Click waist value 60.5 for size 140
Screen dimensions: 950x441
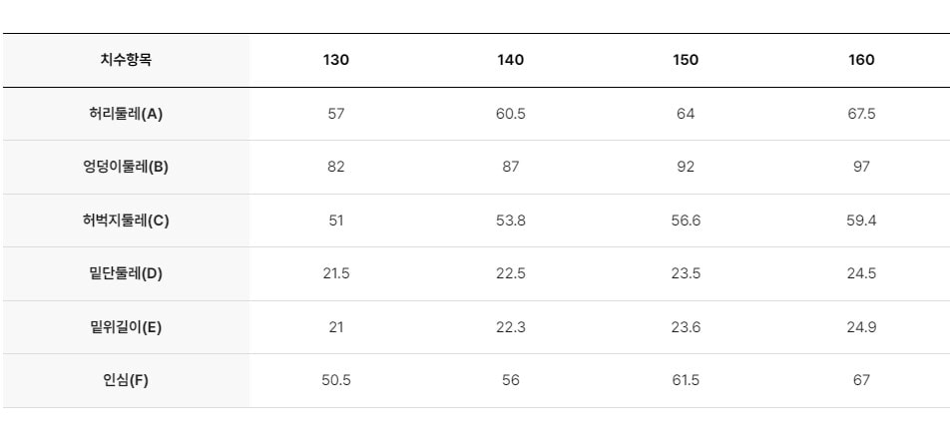510,114
